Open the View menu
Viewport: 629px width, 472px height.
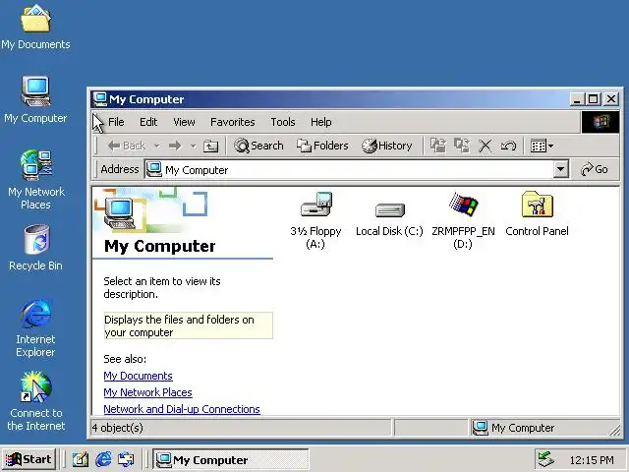coord(184,122)
